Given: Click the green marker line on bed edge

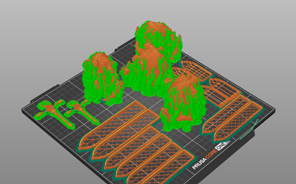Looking at the screenshot, I should point(249,130).
